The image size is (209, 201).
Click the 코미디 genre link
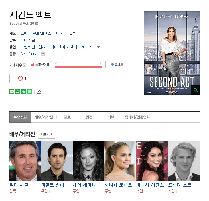[25, 33]
